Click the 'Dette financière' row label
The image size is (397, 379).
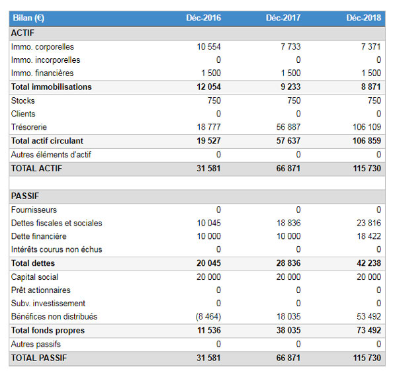click(39, 236)
